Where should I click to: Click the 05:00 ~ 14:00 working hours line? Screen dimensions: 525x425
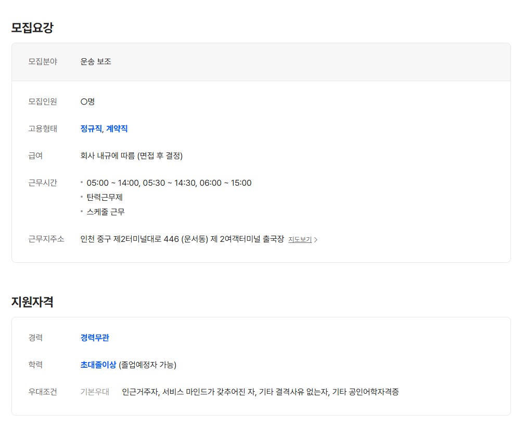(x=169, y=183)
